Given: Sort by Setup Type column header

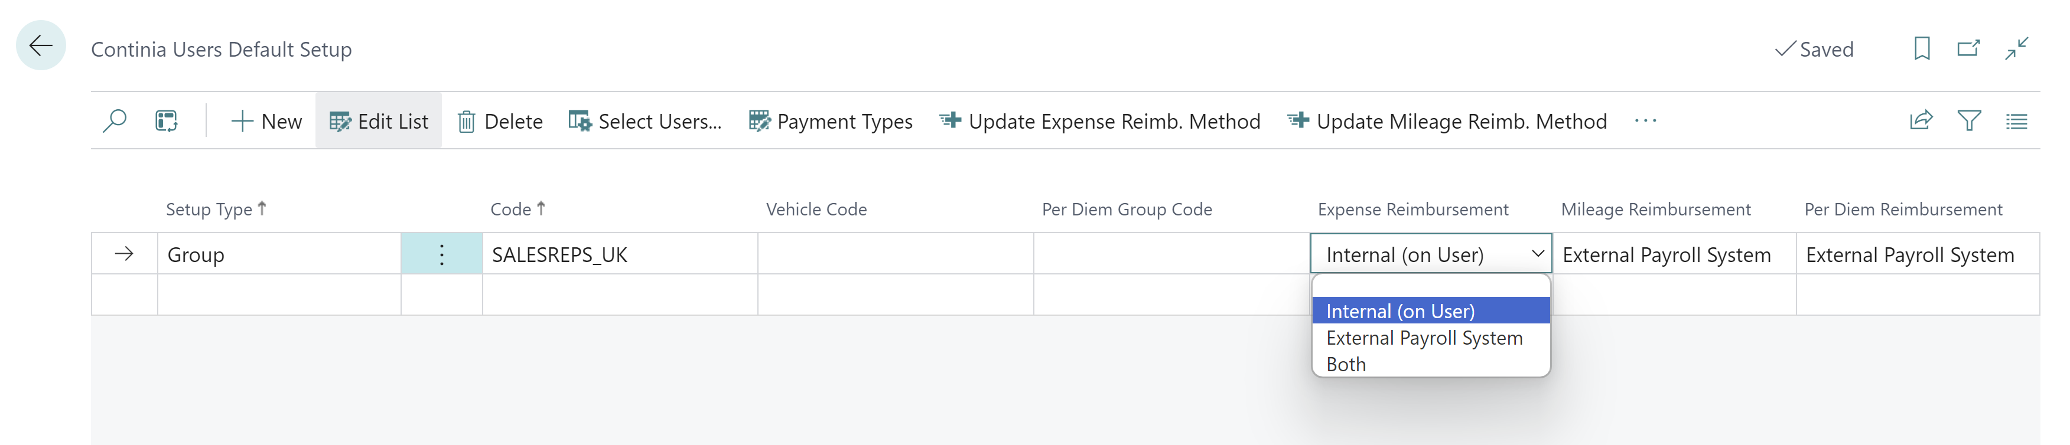Looking at the screenshot, I should (x=216, y=210).
